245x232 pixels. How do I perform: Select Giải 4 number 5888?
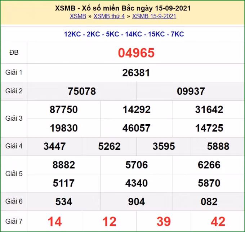tap(218, 146)
